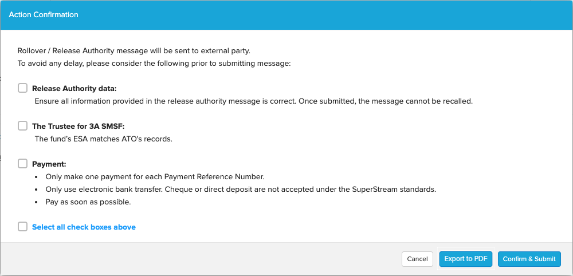Toggle the Select all check boxes checkbox
Viewport: 573px width, 276px height.
(x=23, y=227)
